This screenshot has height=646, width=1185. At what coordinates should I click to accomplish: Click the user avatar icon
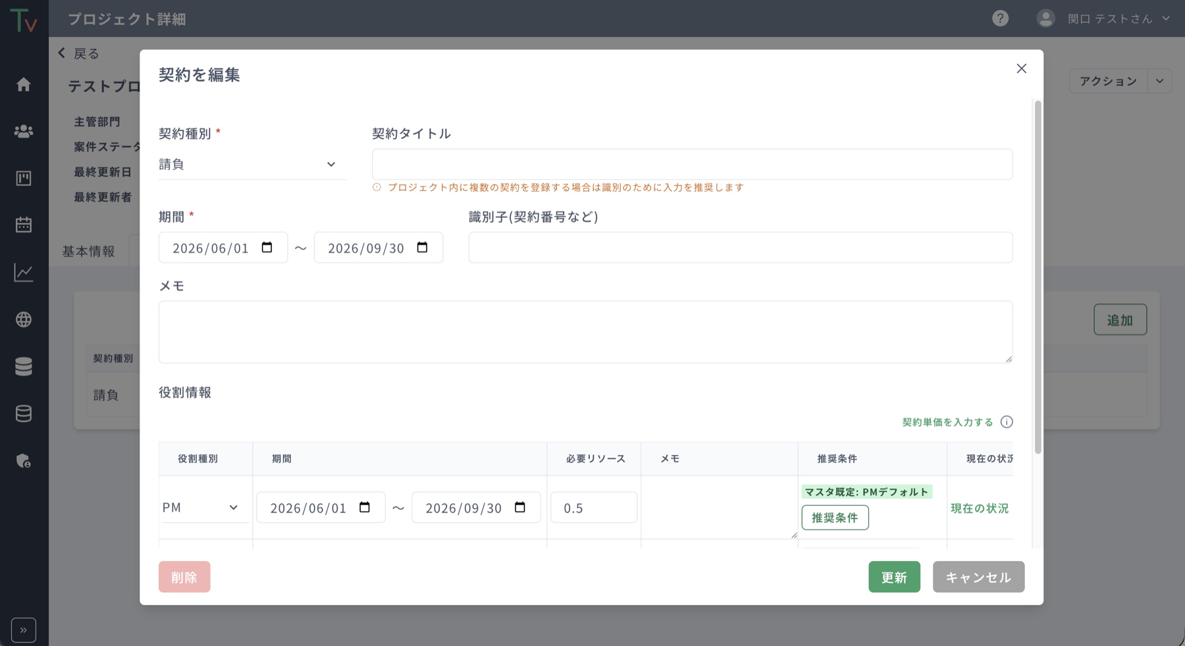(1045, 18)
